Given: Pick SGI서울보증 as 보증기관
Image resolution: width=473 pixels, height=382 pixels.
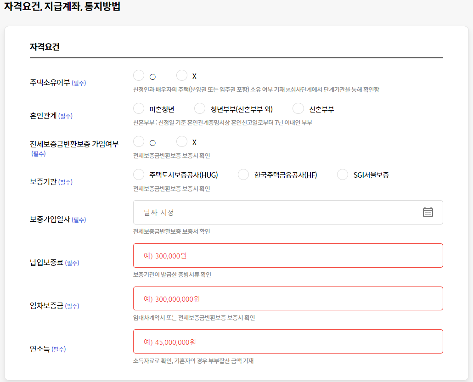Looking at the screenshot, I should (343, 174).
